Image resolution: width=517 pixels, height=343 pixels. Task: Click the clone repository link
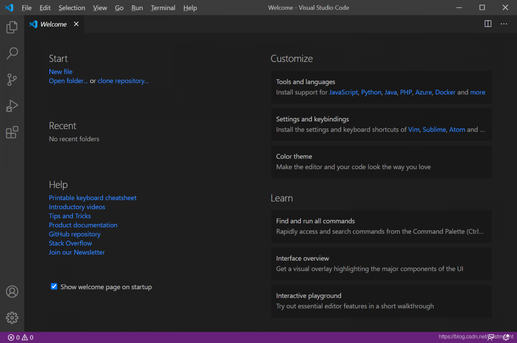pos(123,81)
